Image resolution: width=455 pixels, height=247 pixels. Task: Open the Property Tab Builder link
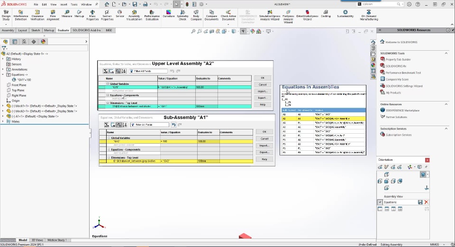click(398, 60)
